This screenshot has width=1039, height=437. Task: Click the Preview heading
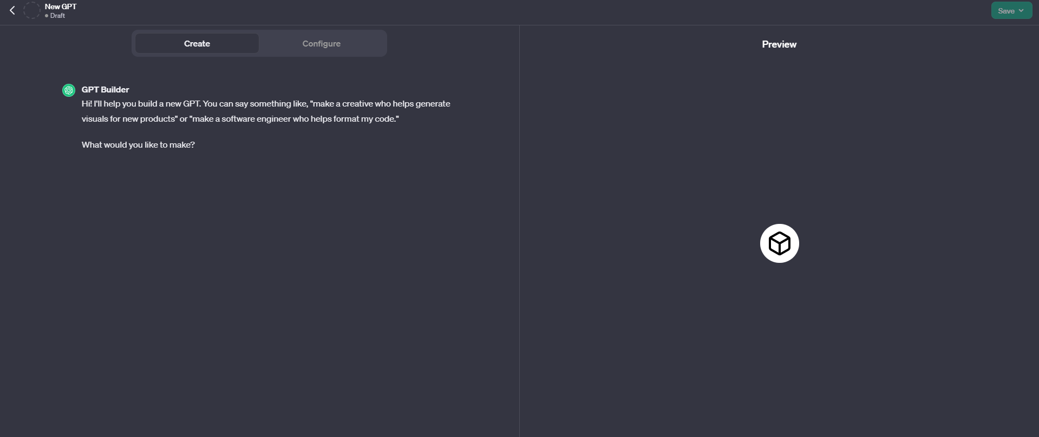point(779,44)
